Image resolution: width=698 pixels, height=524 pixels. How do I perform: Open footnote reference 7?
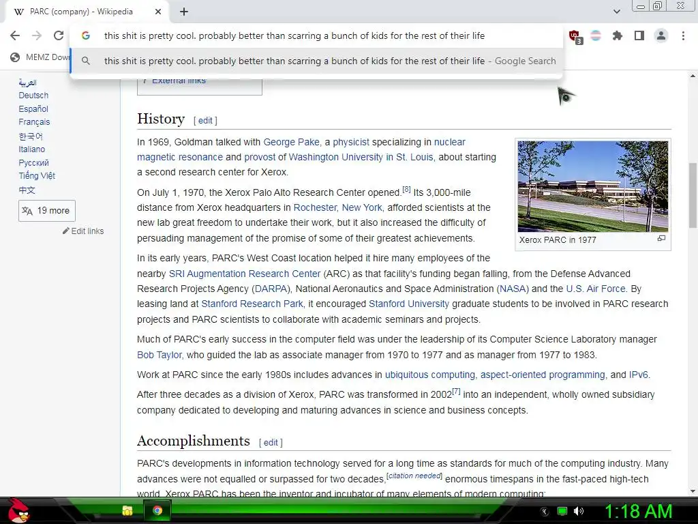coord(456,391)
